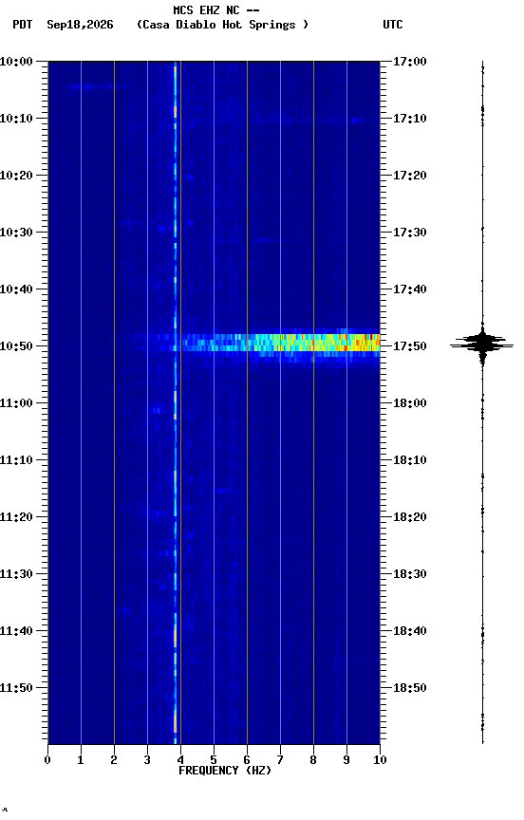The image size is (524, 820).
Task: Click the '0' frequency axis label
Action: pos(47,760)
